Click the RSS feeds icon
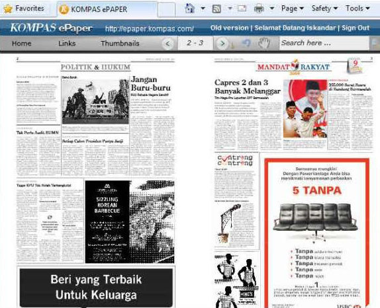Screen dimensions: 380x308 pyautogui.click(x=216, y=9)
